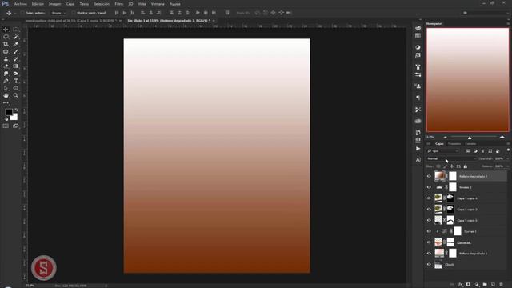This screenshot has width=512, height=288.
Task: Open the Opacidad value dropdown
Action: click(507, 158)
